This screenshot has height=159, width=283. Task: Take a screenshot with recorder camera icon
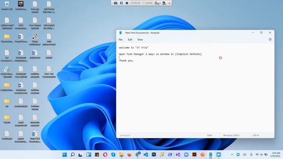[x=115, y=3]
